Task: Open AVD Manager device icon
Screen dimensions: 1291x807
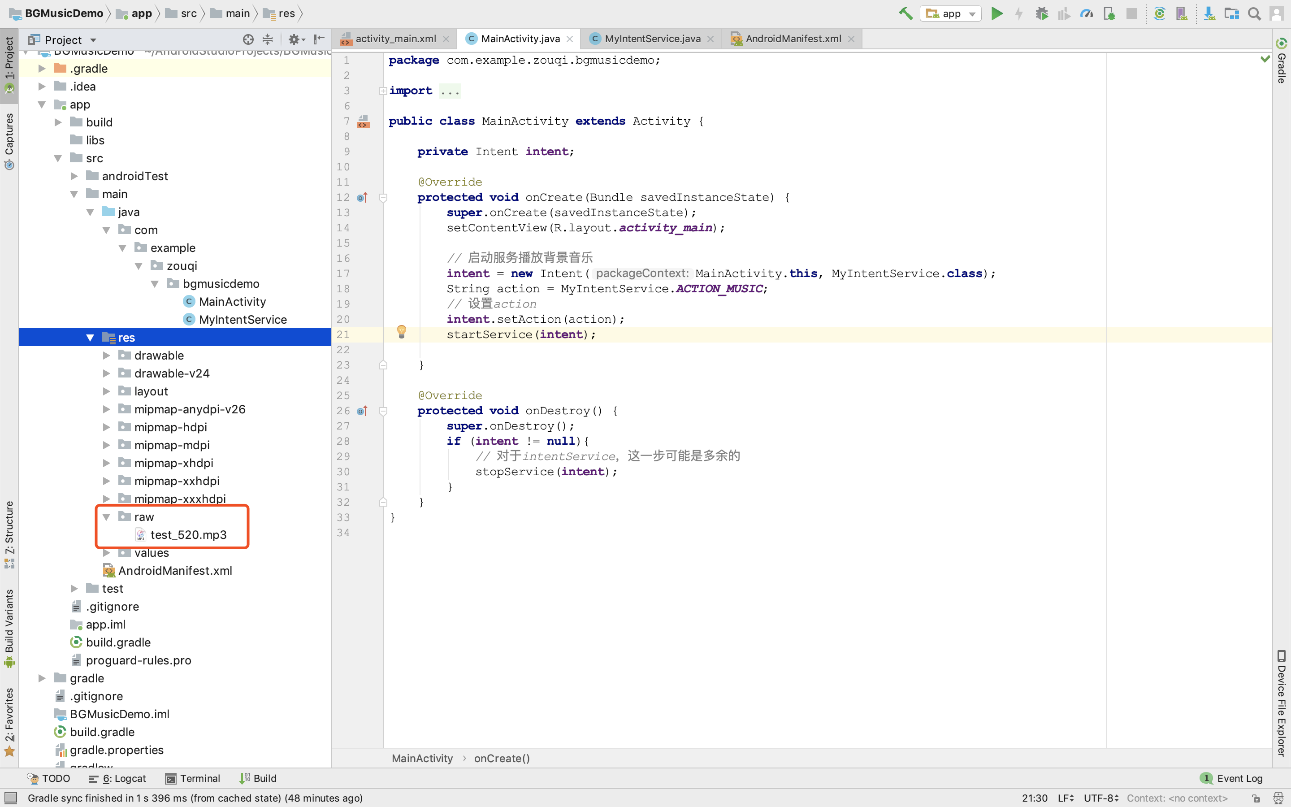Action: (1181, 13)
